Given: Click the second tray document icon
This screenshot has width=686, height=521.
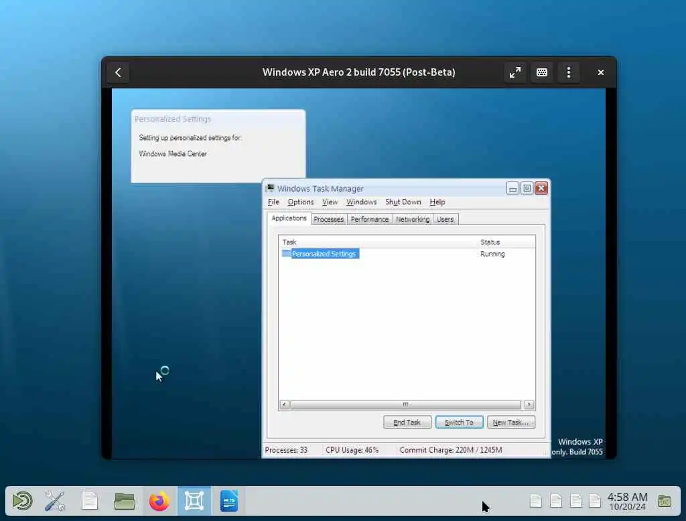Looking at the screenshot, I should pos(555,501).
